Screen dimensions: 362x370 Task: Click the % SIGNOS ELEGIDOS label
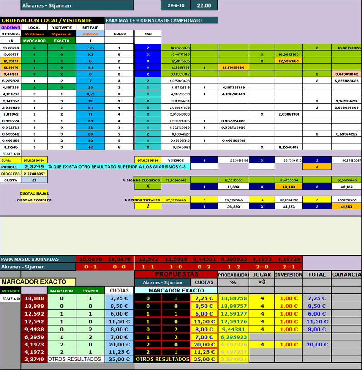pyautogui.click(x=142, y=180)
